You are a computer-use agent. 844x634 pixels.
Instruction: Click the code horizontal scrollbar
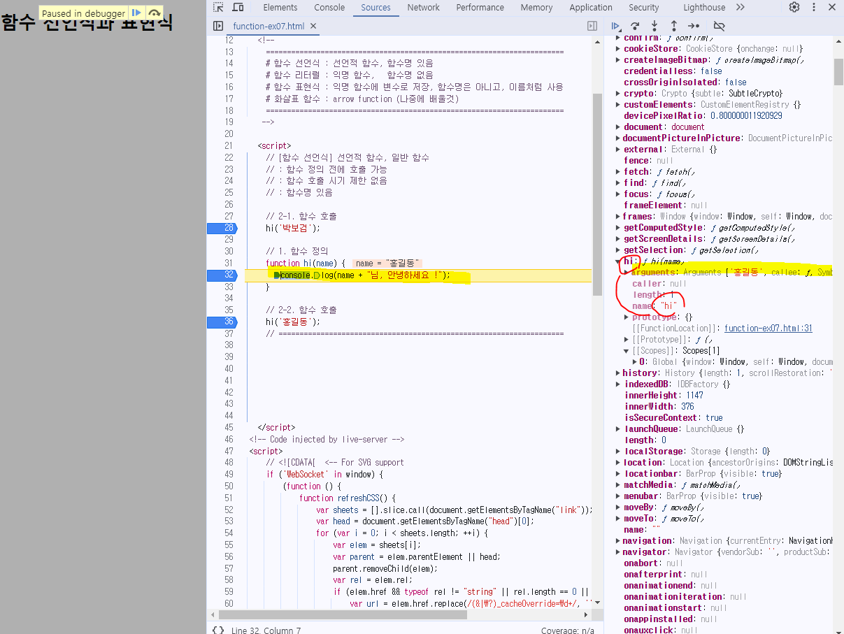[343, 615]
